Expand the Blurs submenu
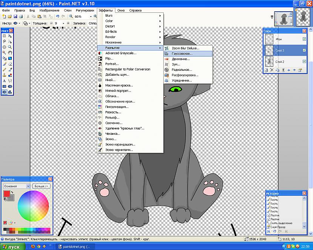 (130, 15)
